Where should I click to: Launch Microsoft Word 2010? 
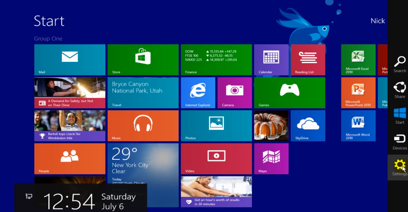coord(358,125)
